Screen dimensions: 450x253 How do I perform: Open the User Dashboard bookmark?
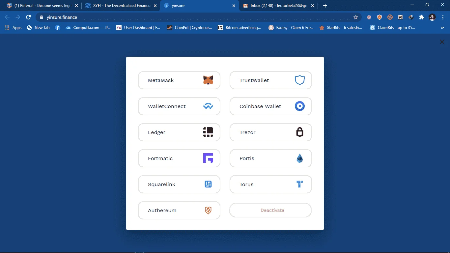(x=138, y=28)
